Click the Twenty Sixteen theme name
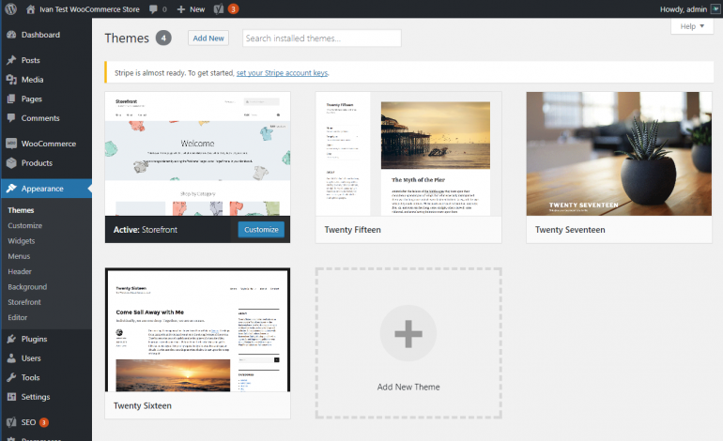The image size is (723, 441). tap(143, 405)
